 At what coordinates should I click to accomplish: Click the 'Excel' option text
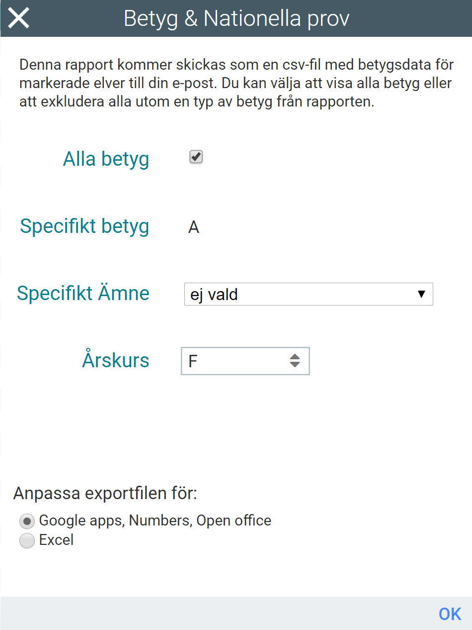coord(56,540)
